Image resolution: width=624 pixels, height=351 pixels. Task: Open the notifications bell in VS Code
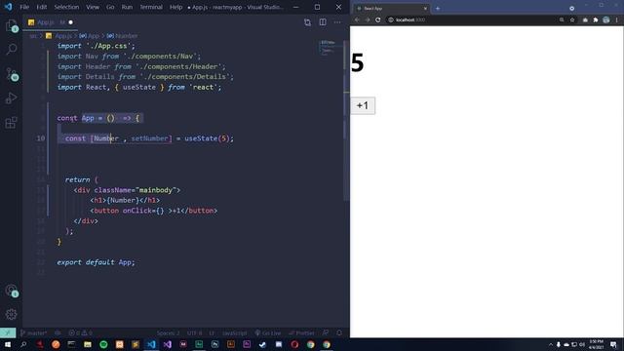339,332
